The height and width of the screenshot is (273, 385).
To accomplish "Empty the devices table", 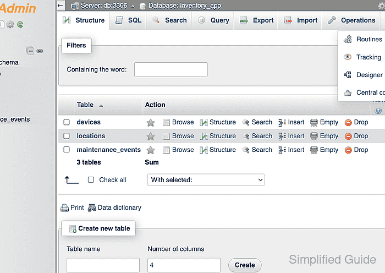I will coord(324,122).
